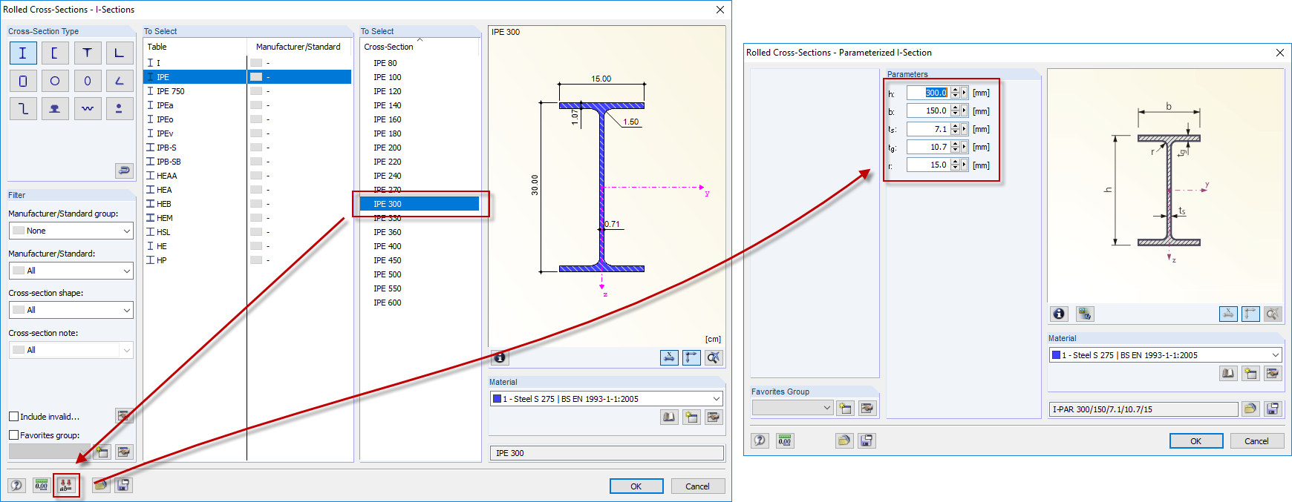Click IPE 300 cross-section name field
1292x502 pixels.
tap(607, 453)
